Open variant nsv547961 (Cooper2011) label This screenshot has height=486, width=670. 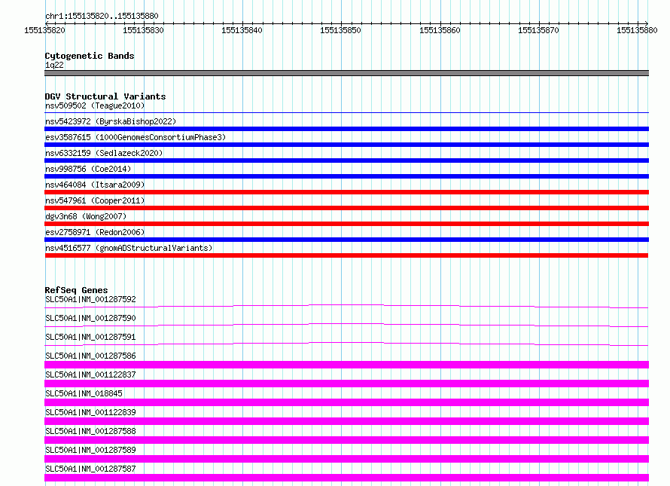coord(95,200)
